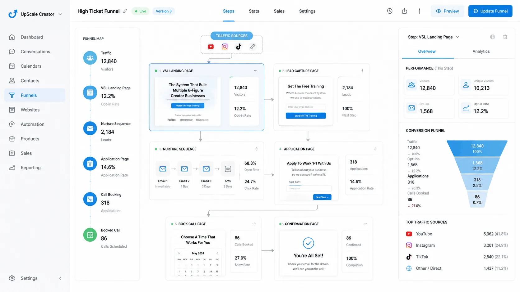Image resolution: width=520 pixels, height=292 pixels.
Task: Open version history clock icon
Action: click(x=389, y=11)
